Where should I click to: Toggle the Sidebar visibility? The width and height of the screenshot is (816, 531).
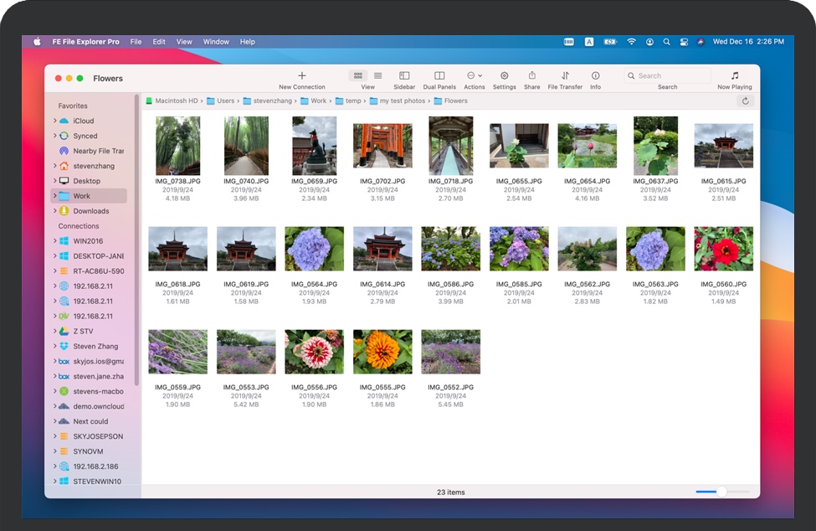404,76
